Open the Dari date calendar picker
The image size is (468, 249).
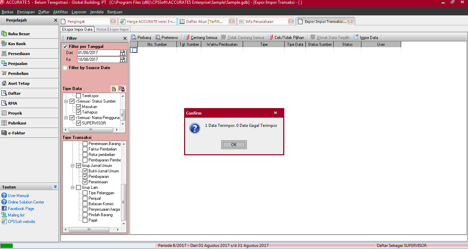pyautogui.click(x=123, y=53)
